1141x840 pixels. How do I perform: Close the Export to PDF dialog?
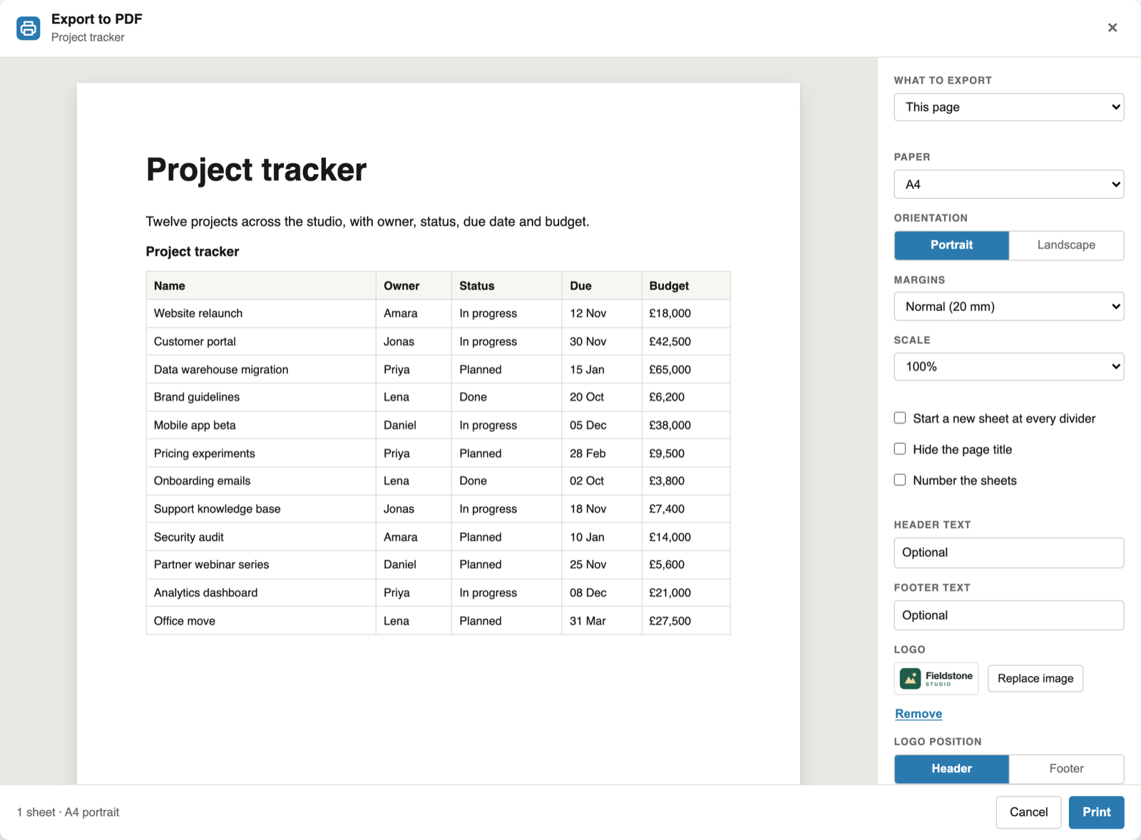pyautogui.click(x=1112, y=28)
